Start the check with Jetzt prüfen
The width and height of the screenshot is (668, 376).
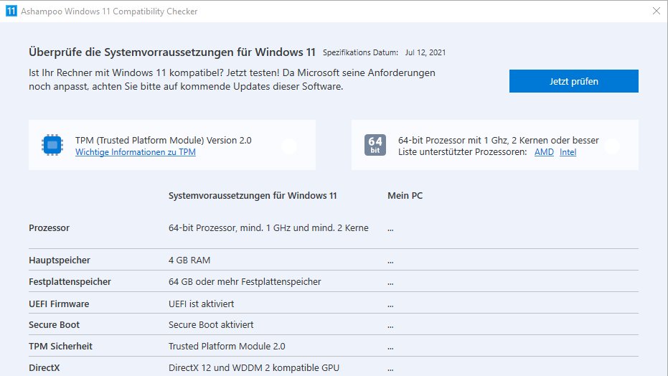click(573, 81)
